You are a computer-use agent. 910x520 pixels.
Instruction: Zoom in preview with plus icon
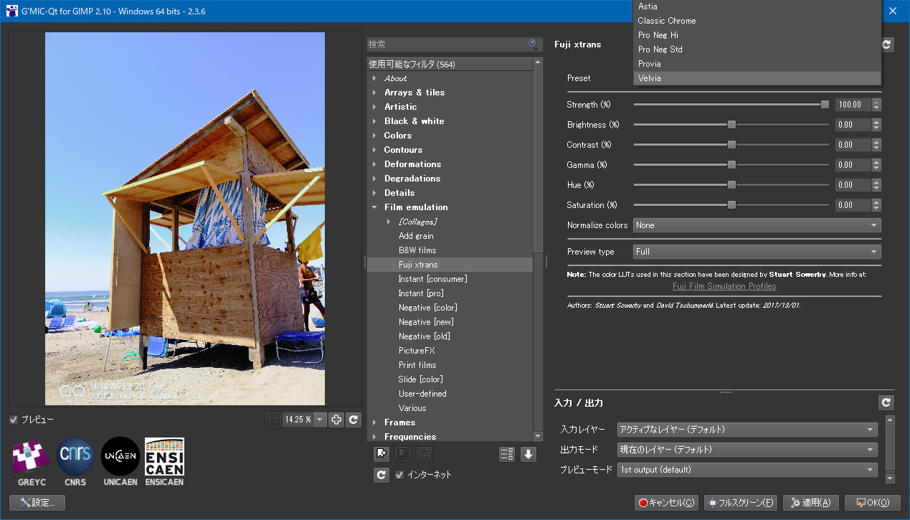click(x=336, y=420)
